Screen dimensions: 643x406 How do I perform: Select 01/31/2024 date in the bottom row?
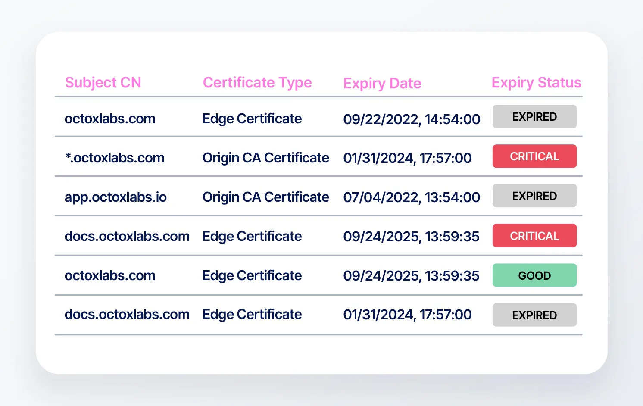[407, 315]
